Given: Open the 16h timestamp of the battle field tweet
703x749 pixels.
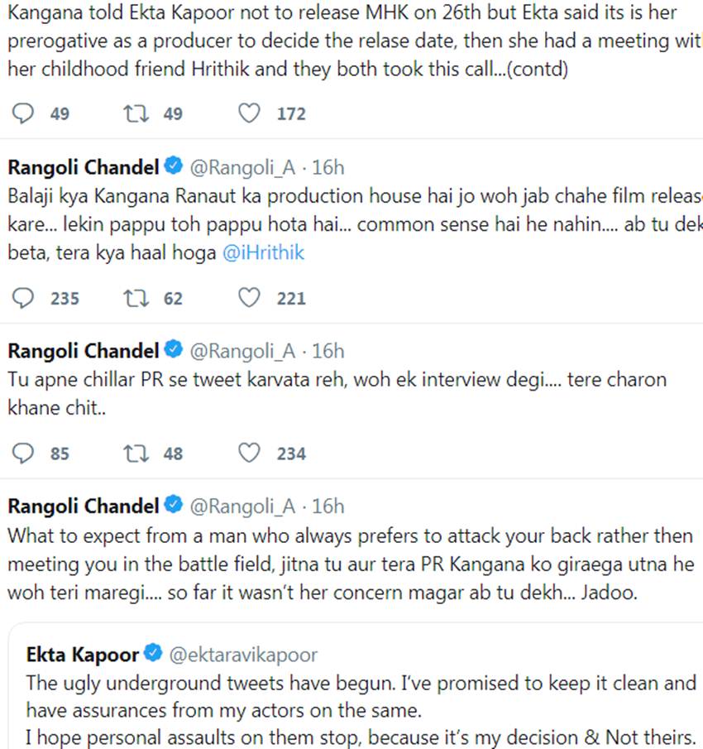Looking at the screenshot, I should (328, 506).
